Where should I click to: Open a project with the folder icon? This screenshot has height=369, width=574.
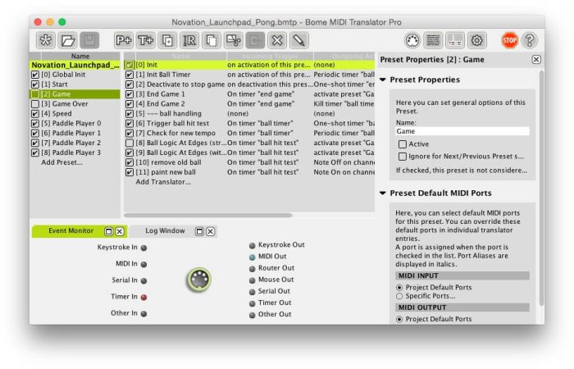(68, 40)
